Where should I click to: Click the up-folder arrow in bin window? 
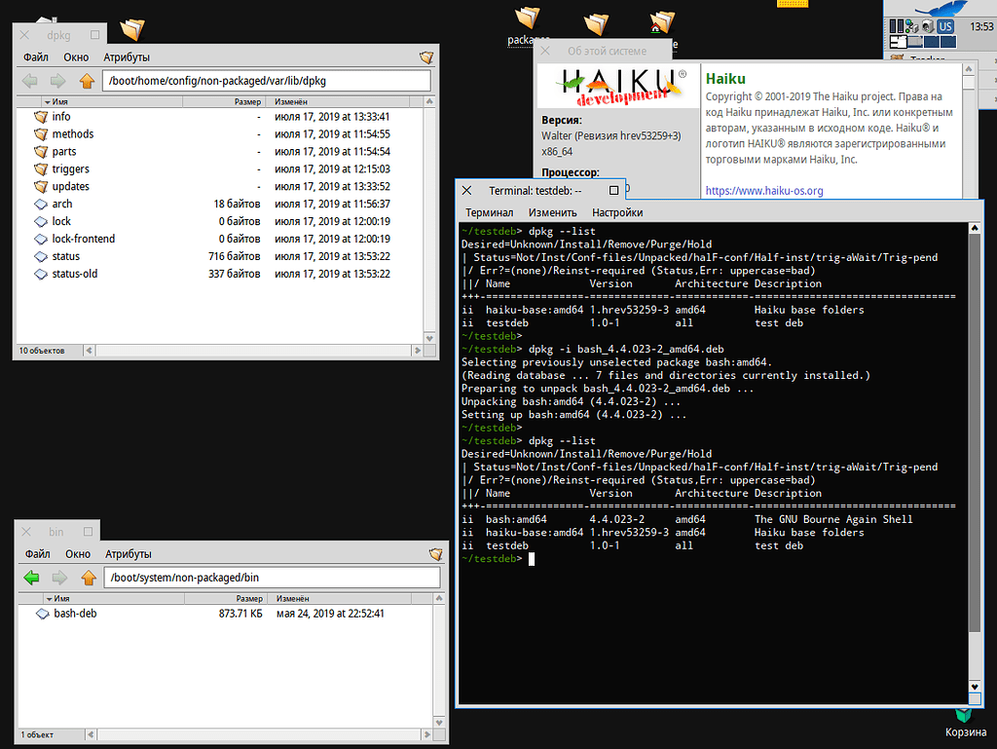[x=89, y=577]
